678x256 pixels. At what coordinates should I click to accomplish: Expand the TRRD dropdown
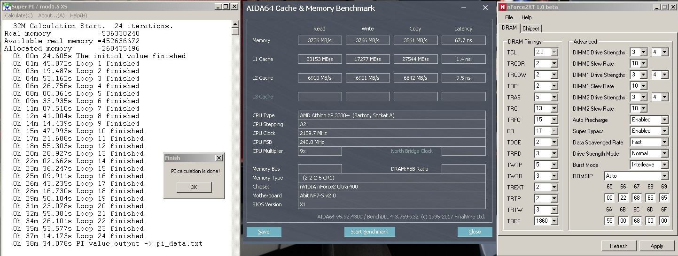554,153
